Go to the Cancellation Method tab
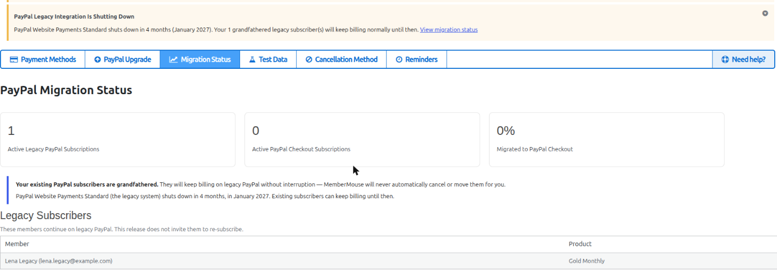 coord(341,59)
